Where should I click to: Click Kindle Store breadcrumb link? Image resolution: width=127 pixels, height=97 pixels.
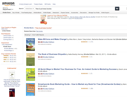pyautogui.click(x=29, y=28)
